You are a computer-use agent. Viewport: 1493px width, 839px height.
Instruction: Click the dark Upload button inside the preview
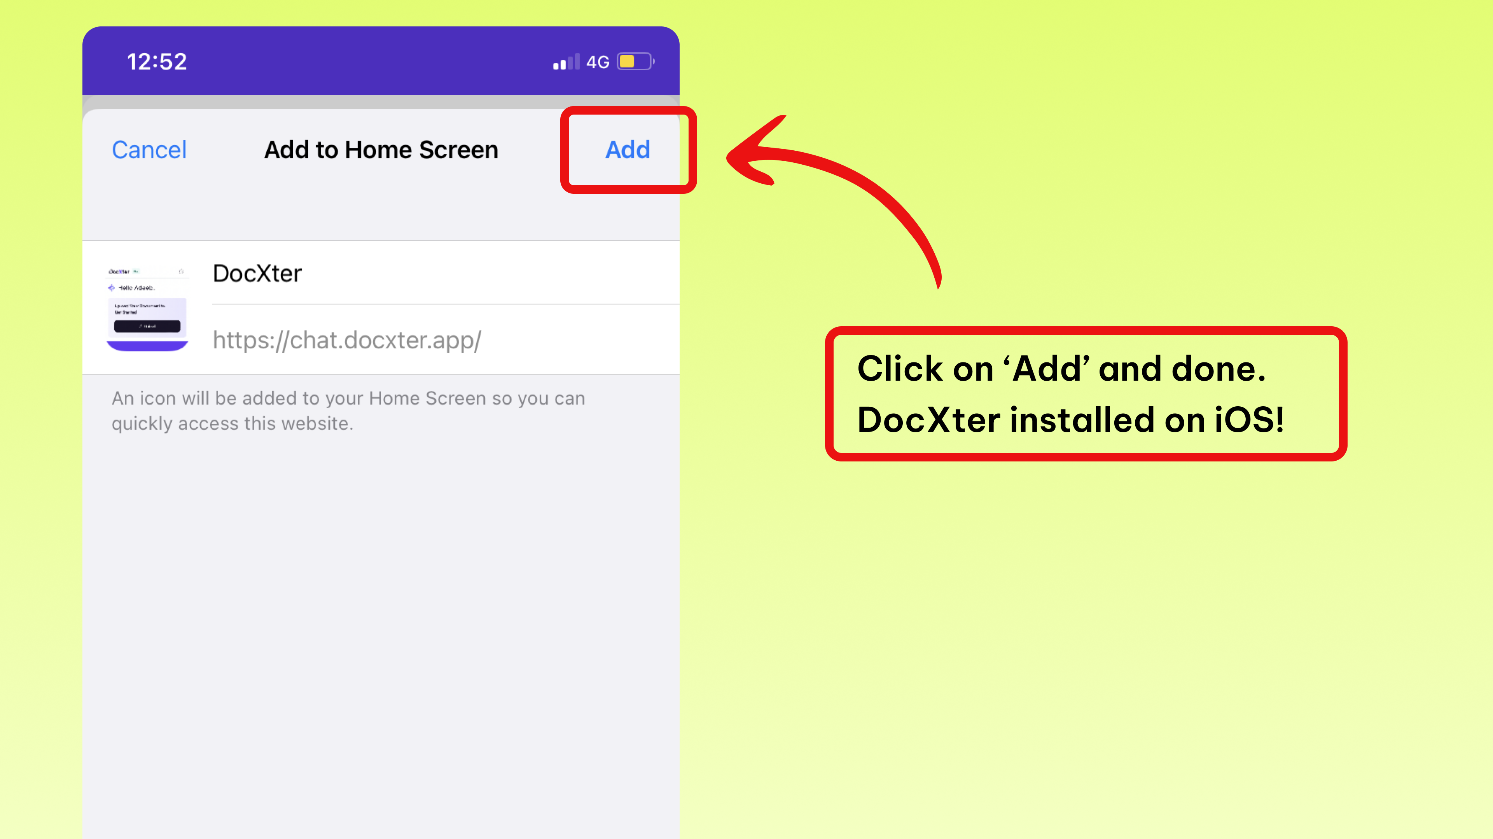coord(147,327)
